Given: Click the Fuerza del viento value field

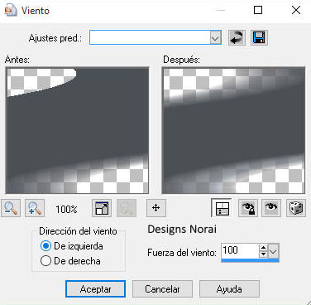Looking at the screenshot, I should tap(240, 251).
